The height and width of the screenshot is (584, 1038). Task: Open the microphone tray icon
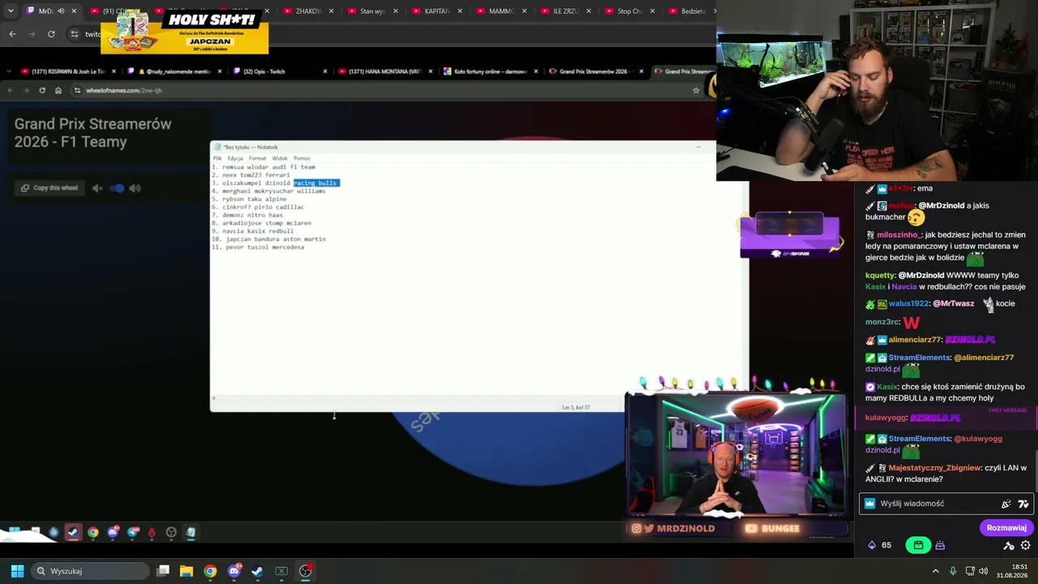pos(953,571)
